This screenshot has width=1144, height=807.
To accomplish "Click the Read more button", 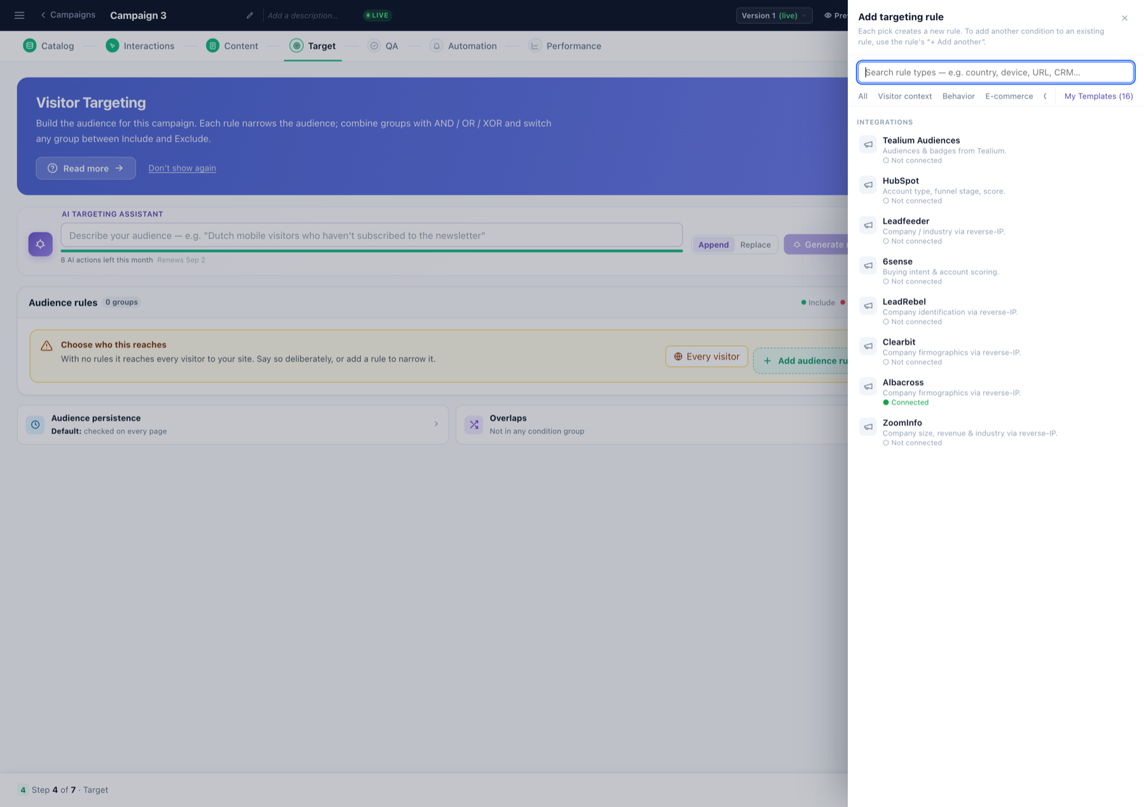I will [x=86, y=168].
